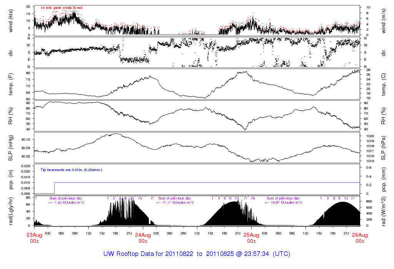
Task: Select the 'wind (m/s)' axis label
Action: 382,21
